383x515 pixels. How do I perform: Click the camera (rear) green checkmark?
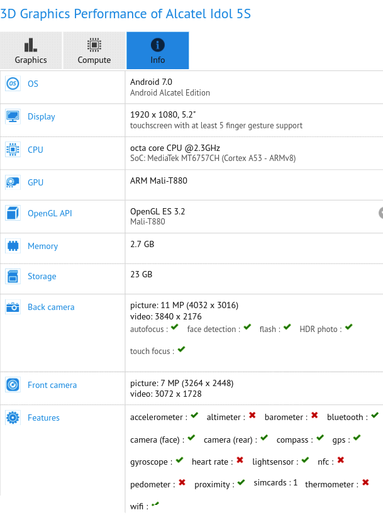264,438
